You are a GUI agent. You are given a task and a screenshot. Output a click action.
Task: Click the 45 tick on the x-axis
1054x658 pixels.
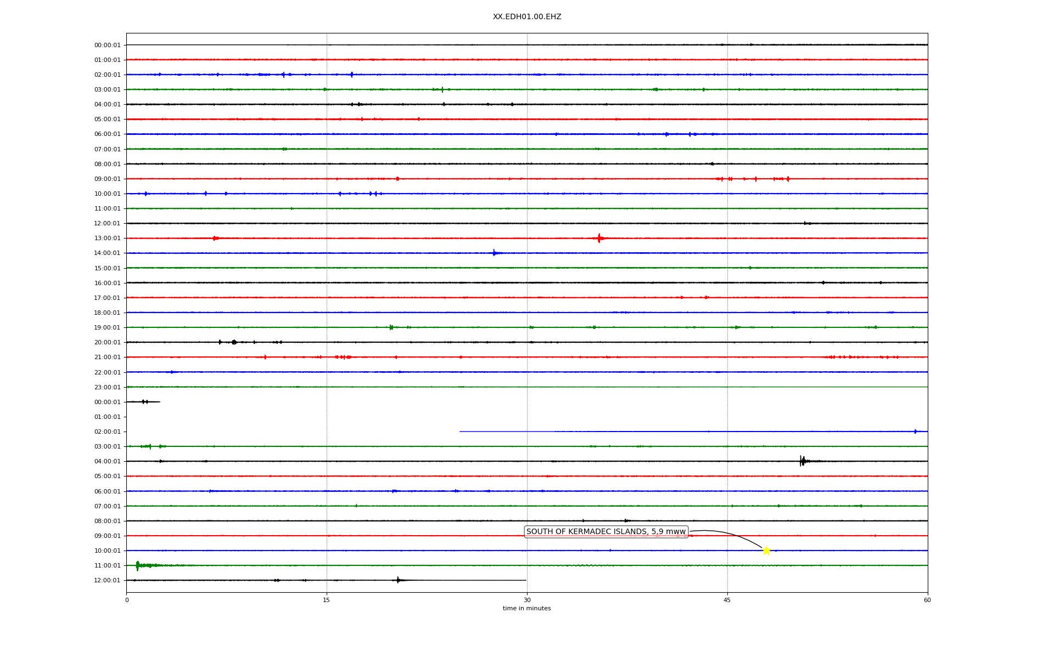click(x=727, y=600)
